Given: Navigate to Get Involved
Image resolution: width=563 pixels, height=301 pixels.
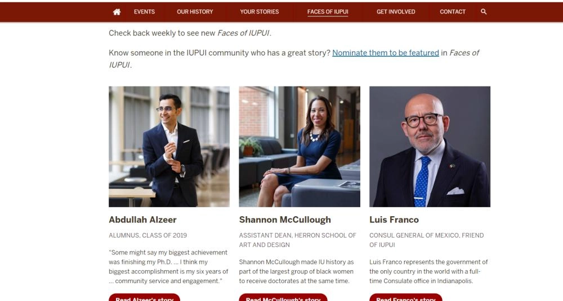Looking at the screenshot, I should click(396, 12).
